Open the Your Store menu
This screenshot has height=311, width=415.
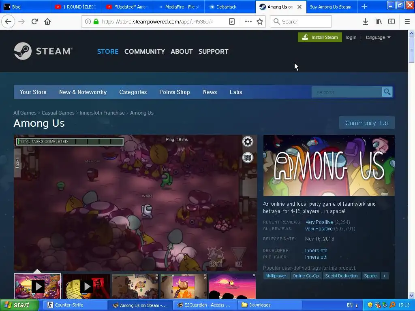click(33, 92)
